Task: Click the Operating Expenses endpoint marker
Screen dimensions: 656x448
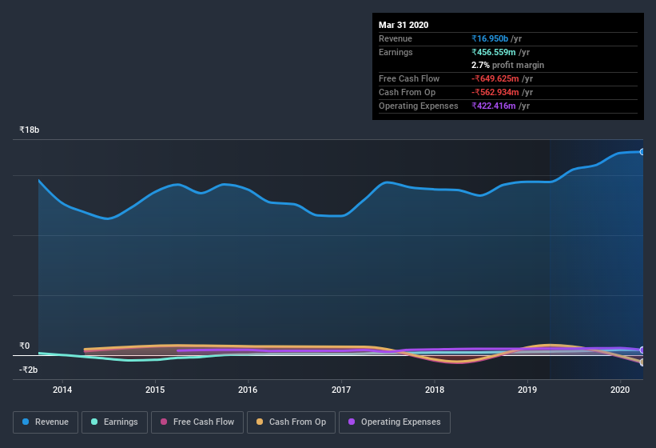Action: [x=642, y=350]
